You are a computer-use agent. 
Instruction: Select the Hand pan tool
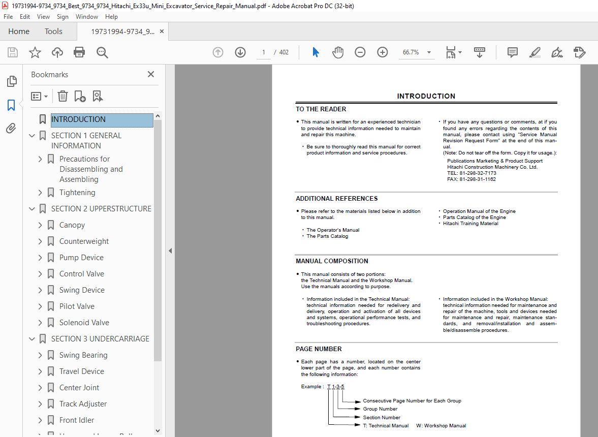[338, 52]
